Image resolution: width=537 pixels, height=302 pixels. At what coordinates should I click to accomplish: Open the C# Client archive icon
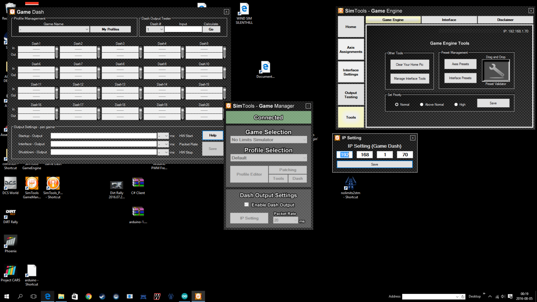[x=138, y=186]
